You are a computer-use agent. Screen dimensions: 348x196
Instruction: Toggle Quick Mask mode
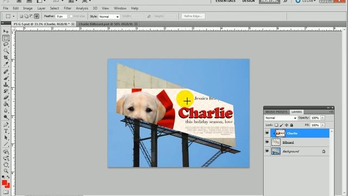click(6, 192)
